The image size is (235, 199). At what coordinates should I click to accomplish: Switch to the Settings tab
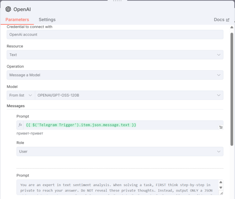click(x=47, y=20)
